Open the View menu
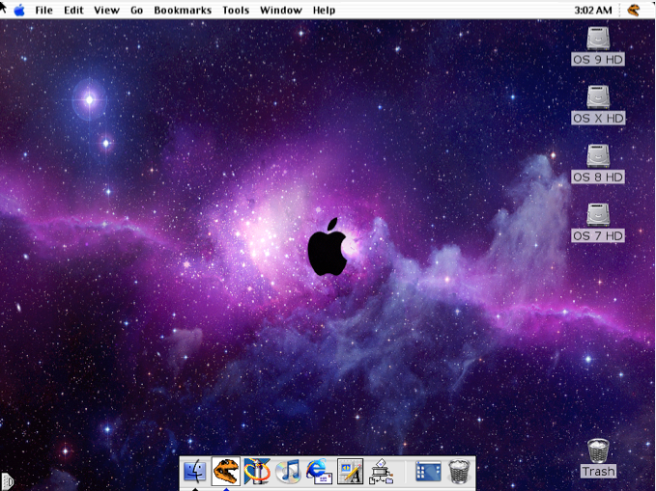Image resolution: width=656 pixels, height=491 pixels. tap(106, 10)
